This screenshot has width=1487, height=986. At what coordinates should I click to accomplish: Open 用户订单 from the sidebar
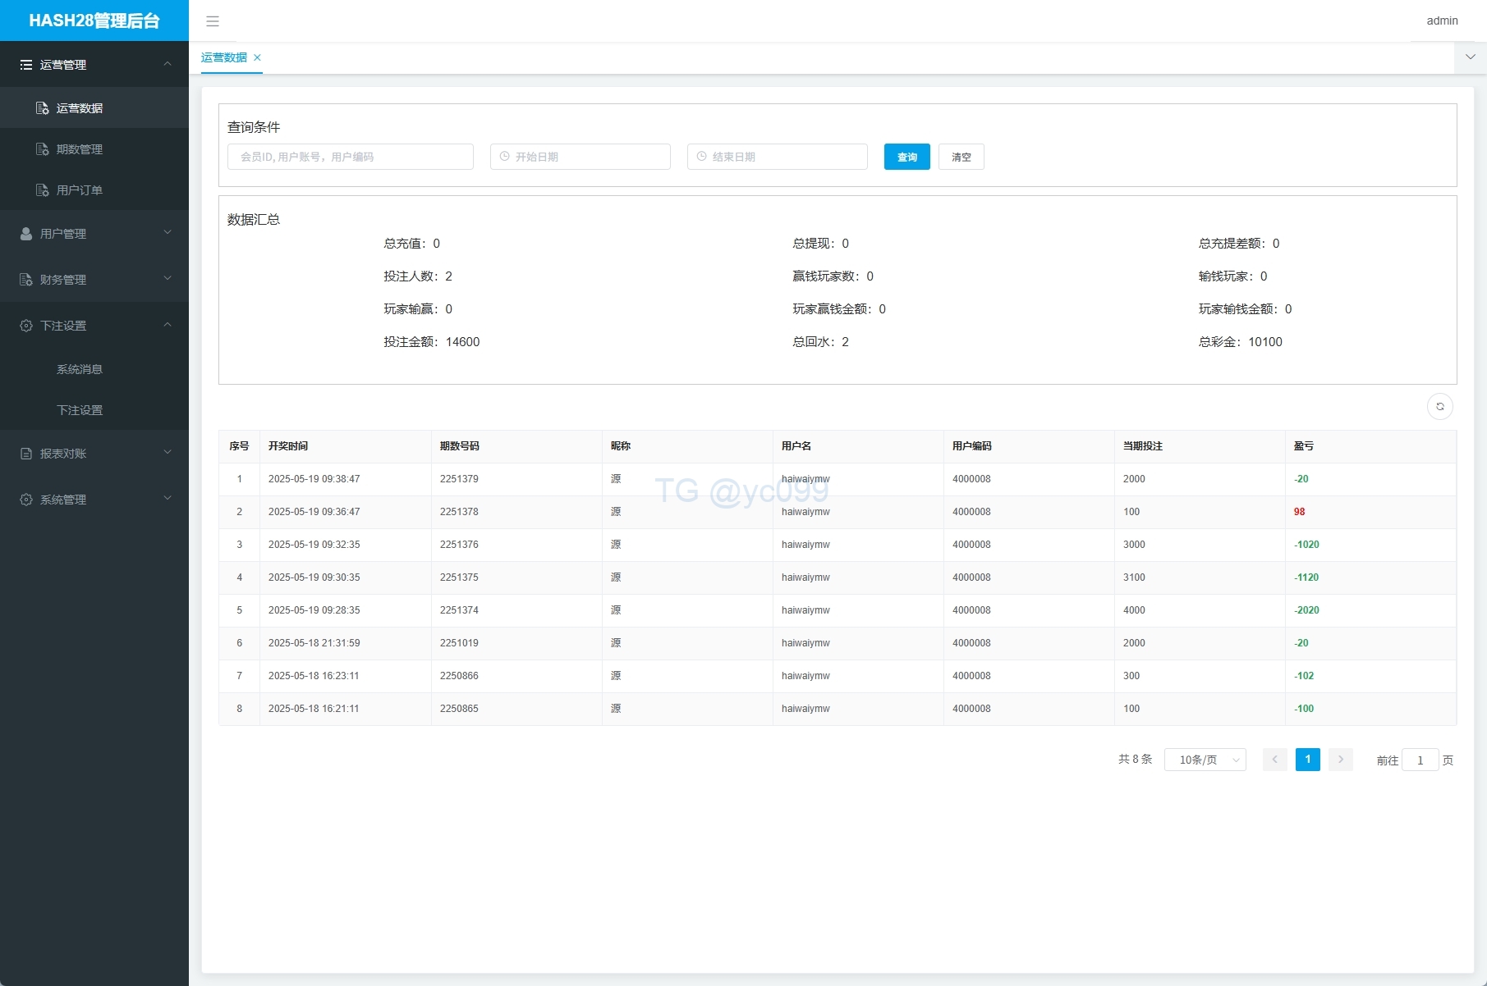pos(80,190)
